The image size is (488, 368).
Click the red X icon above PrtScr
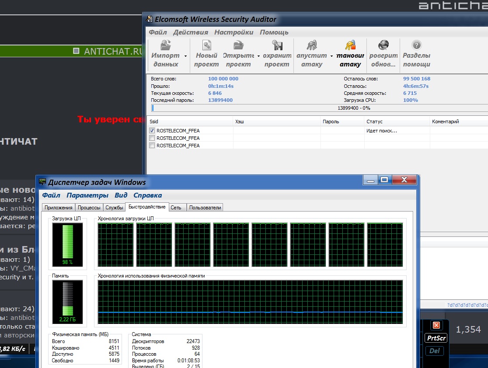point(436,325)
